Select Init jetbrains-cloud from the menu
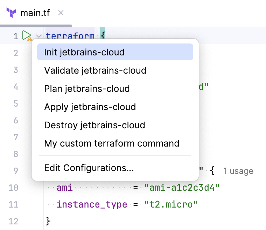 point(84,52)
